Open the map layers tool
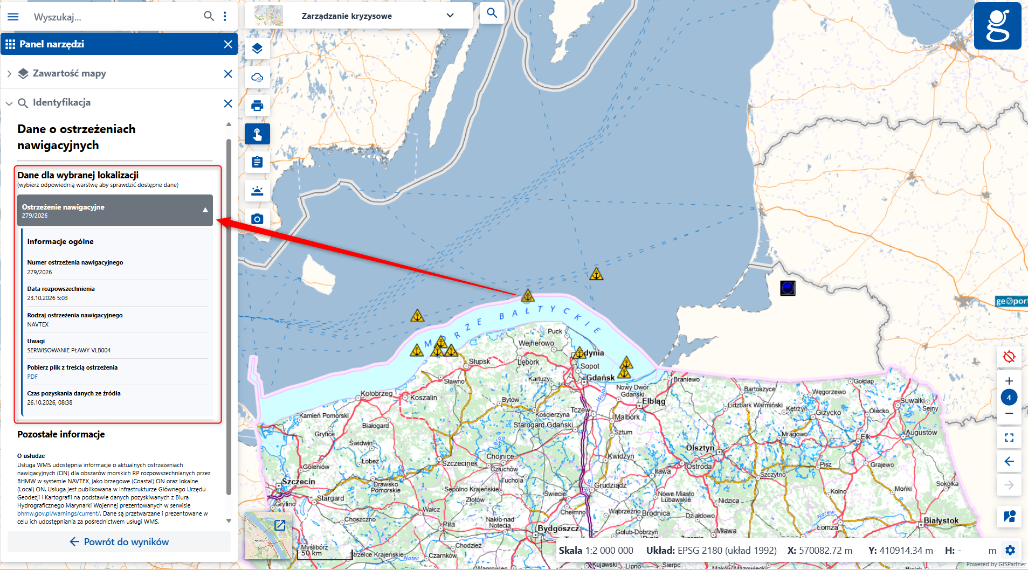This screenshot has width=1028, height=570. pos(257,48)
